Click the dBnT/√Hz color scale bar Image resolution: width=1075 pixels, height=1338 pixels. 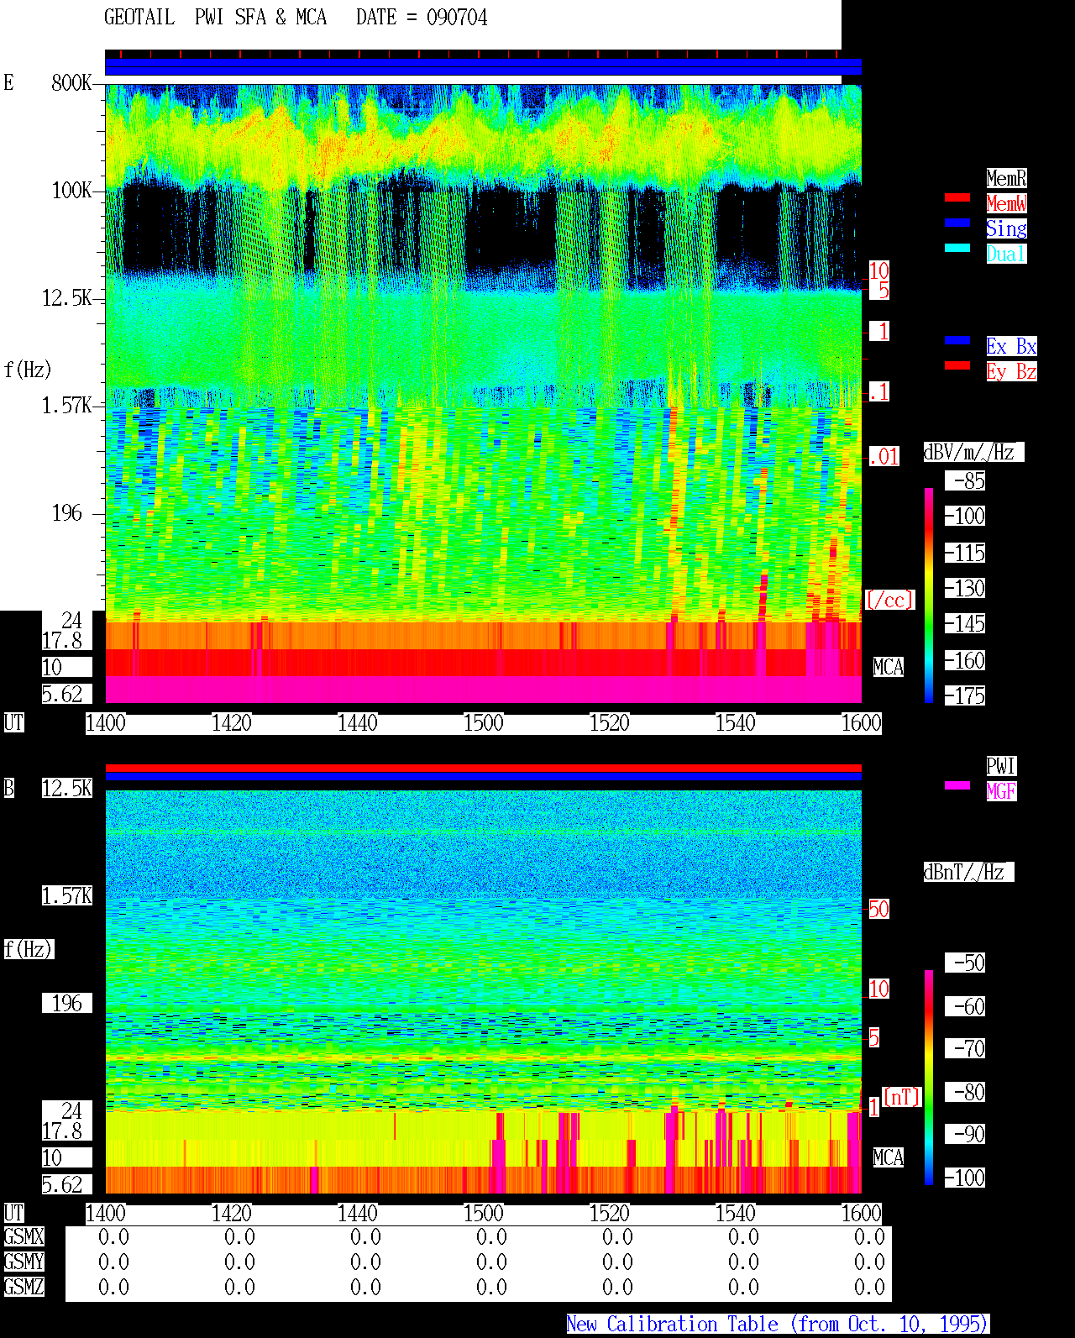pyautogui.click(x=929, y=1078)
